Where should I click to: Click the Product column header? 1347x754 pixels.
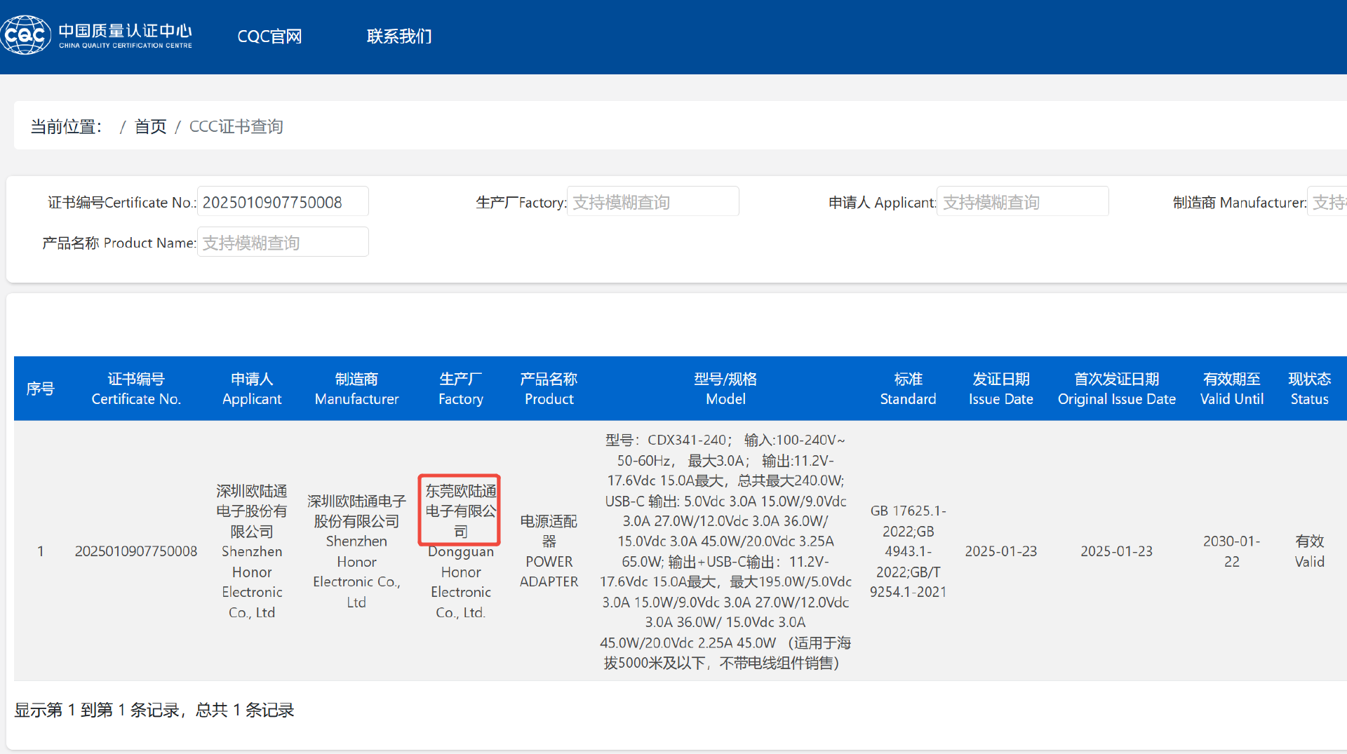pos(549,389)
